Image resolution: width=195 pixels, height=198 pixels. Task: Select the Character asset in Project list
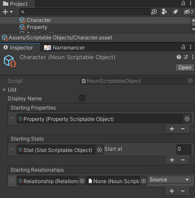95,20
